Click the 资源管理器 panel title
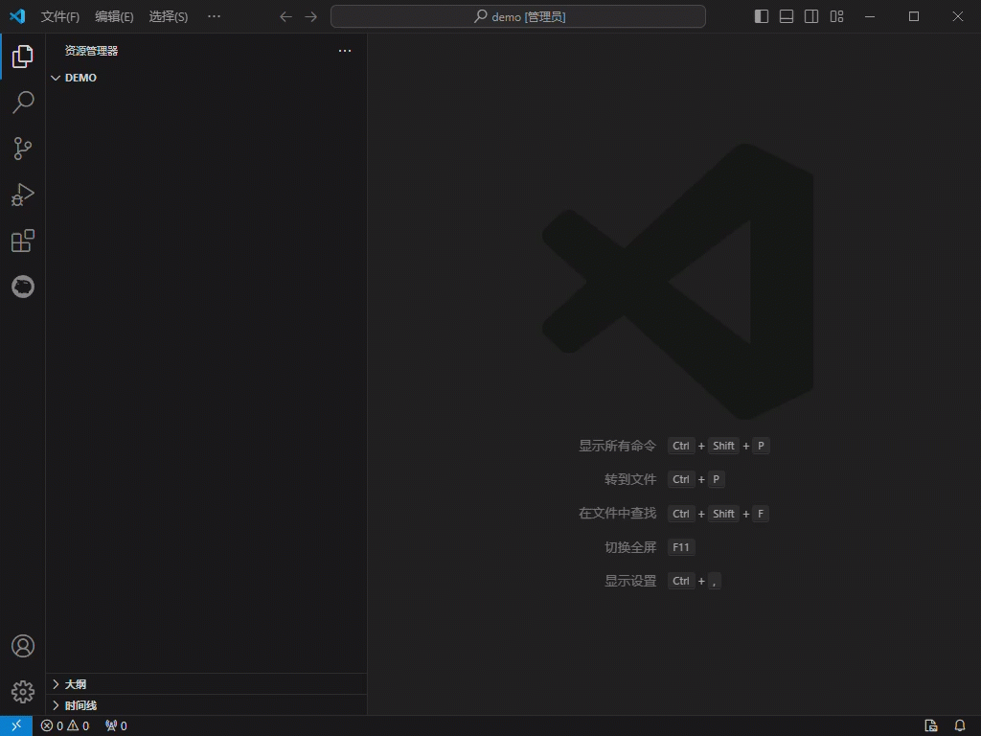Viewport: 981px width, 736px height. coord(91,51)
